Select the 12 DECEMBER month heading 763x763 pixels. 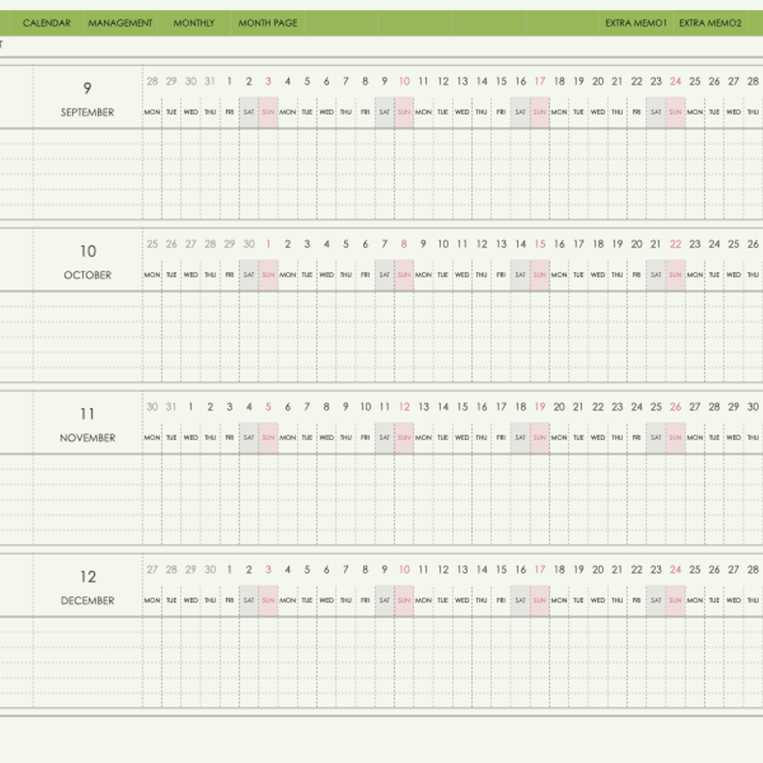point(88,587)
